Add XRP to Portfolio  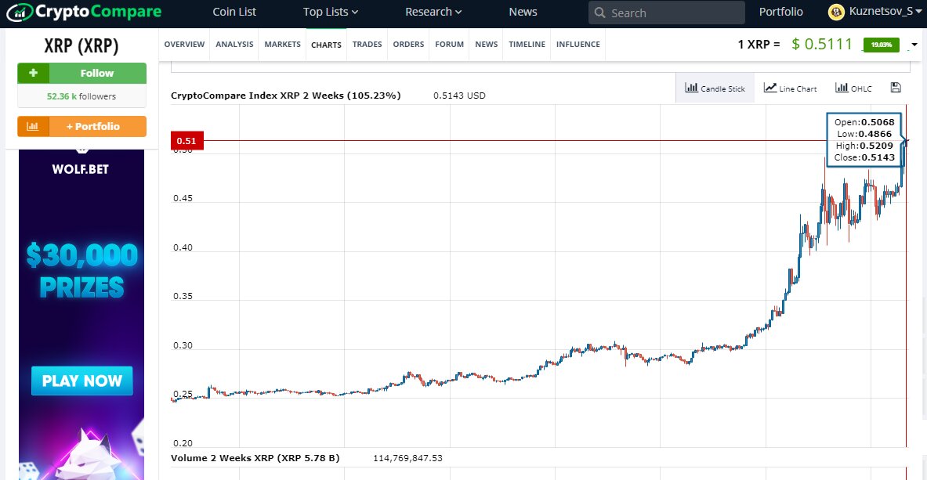82,127
